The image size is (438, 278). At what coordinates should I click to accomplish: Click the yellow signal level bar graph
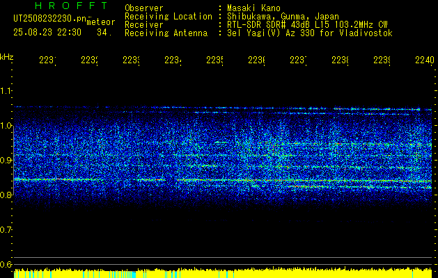(x=223, y=272)
